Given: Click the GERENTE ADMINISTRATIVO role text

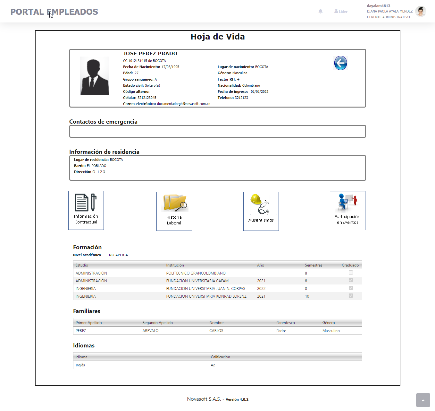Looking at the screenshot, I should 388,17.
